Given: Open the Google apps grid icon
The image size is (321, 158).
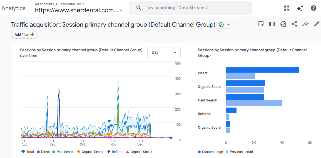Looking at the screenshot, I should click(287, 8).
